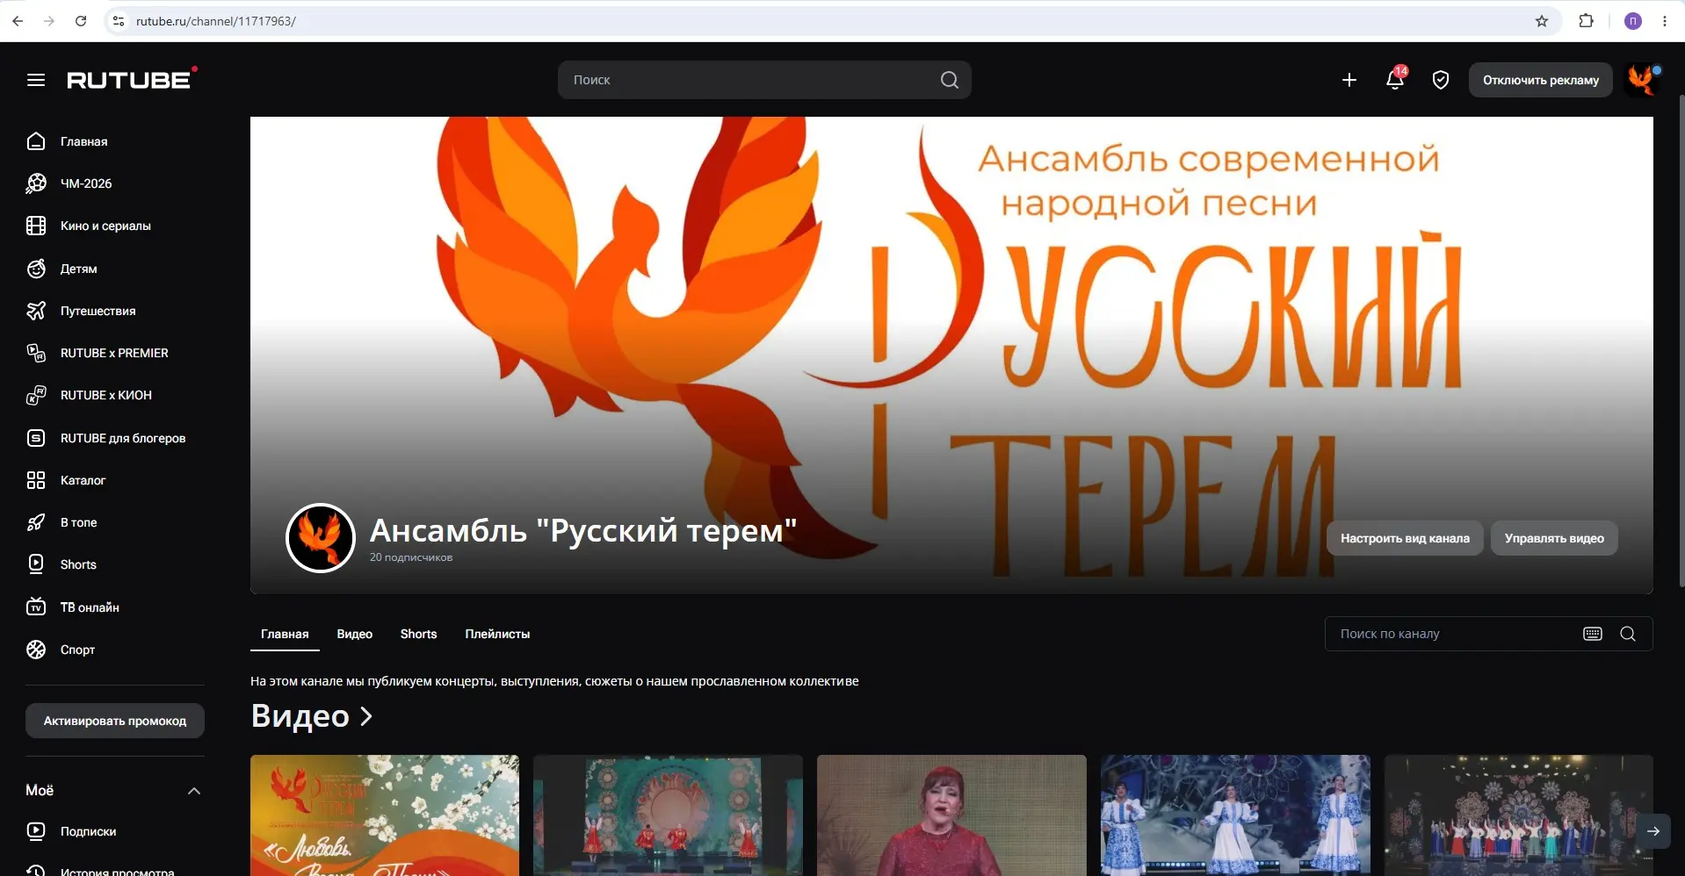Collapse the Моё section
Image resolution: width=1685 pixels, height=876 pixels.
click(x=194, y=791)
